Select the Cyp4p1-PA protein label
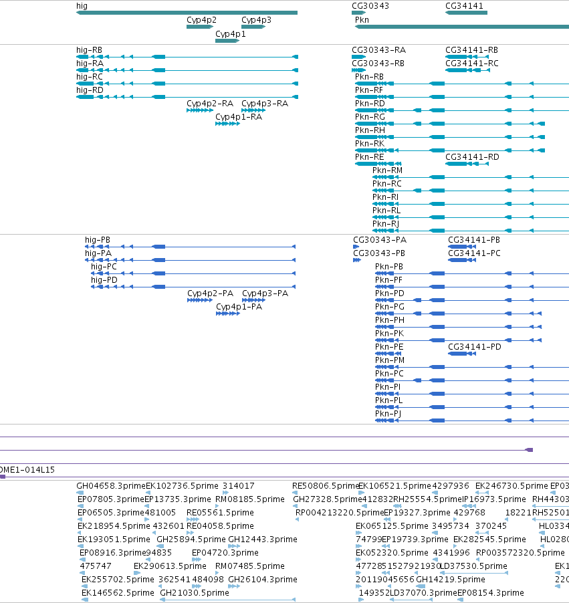569x603 pixels. click(239, 307)
